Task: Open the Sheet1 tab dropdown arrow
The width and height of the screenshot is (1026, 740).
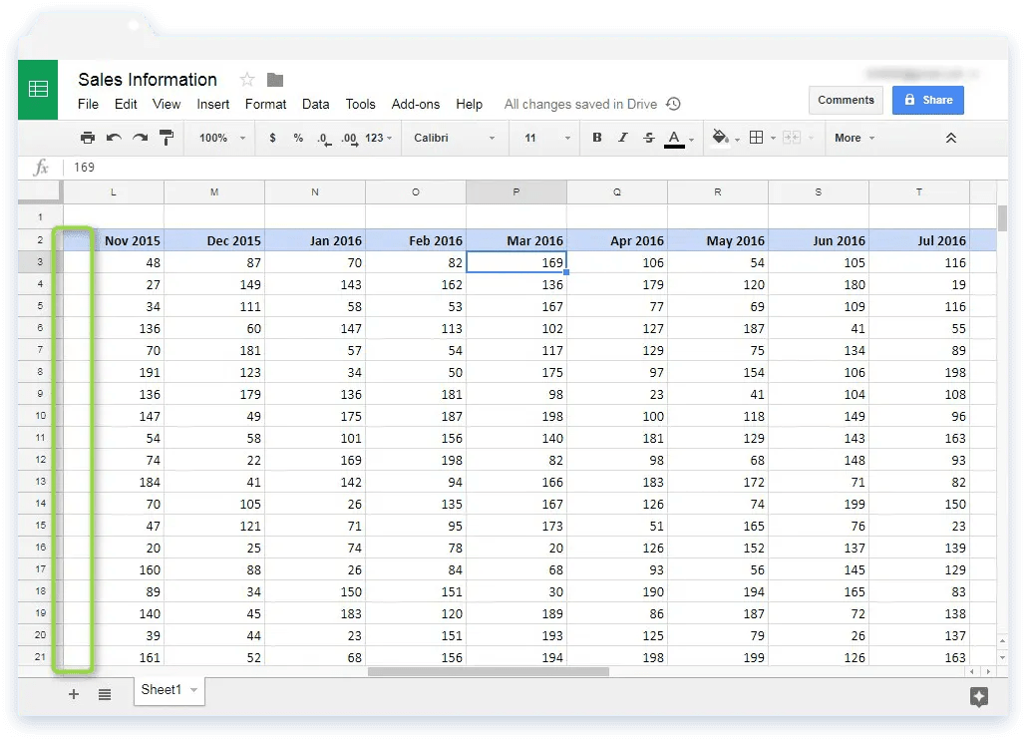Action: [x=194, y=690]
